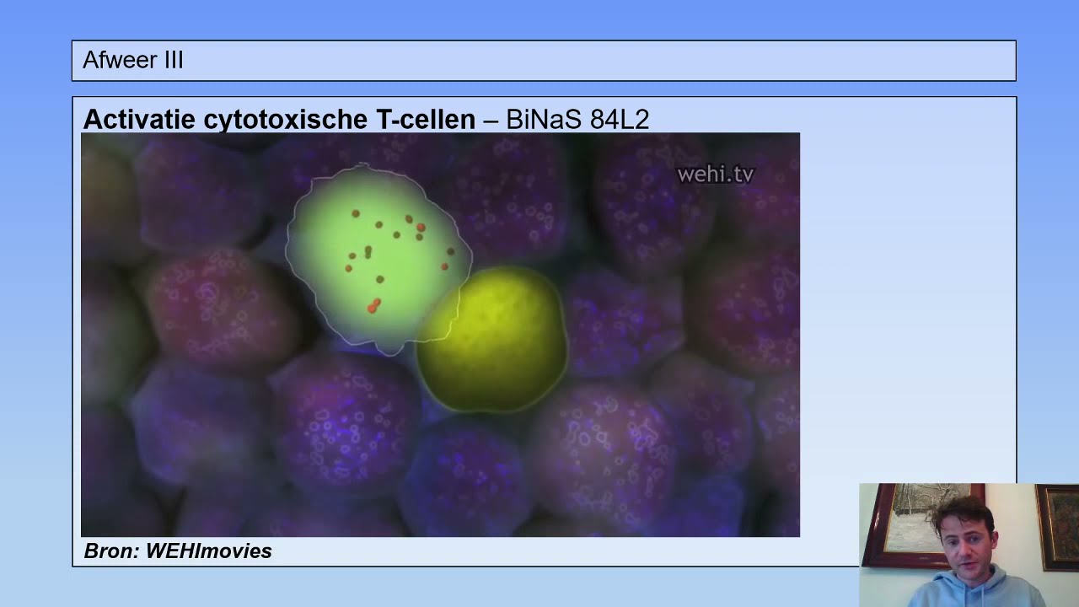
Task: Click the yellow cell in the animation
Action: pos(492,339)
